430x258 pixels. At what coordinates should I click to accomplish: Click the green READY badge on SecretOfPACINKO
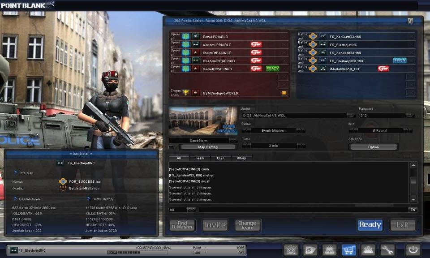pyautogui.click(x=273, y=68)
